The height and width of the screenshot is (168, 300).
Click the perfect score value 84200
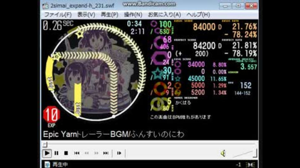204,46
